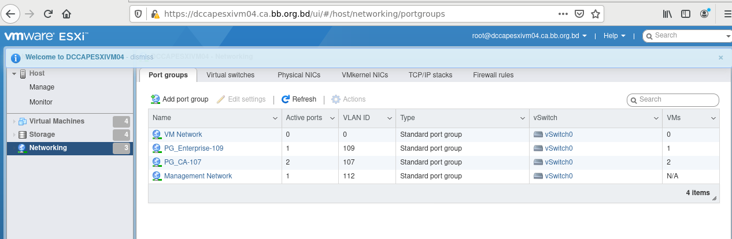Click the port group icon beside VM Network
The height and width of the screenshot is (239, 732).
[x=157, y=135]
